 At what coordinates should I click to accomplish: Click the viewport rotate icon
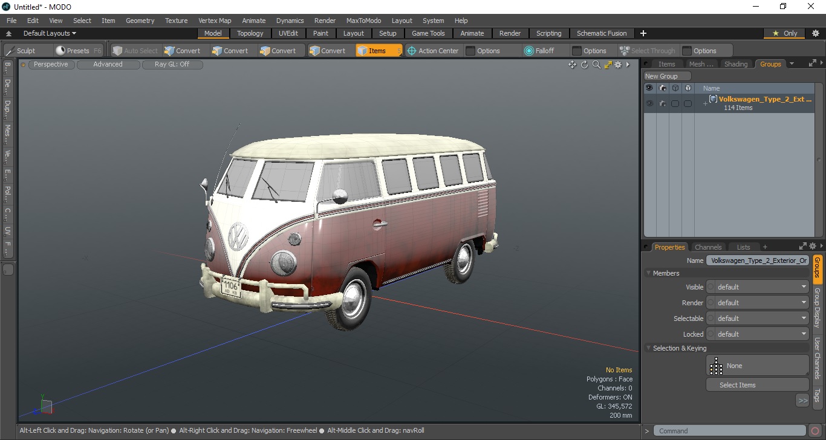[585, 65]
